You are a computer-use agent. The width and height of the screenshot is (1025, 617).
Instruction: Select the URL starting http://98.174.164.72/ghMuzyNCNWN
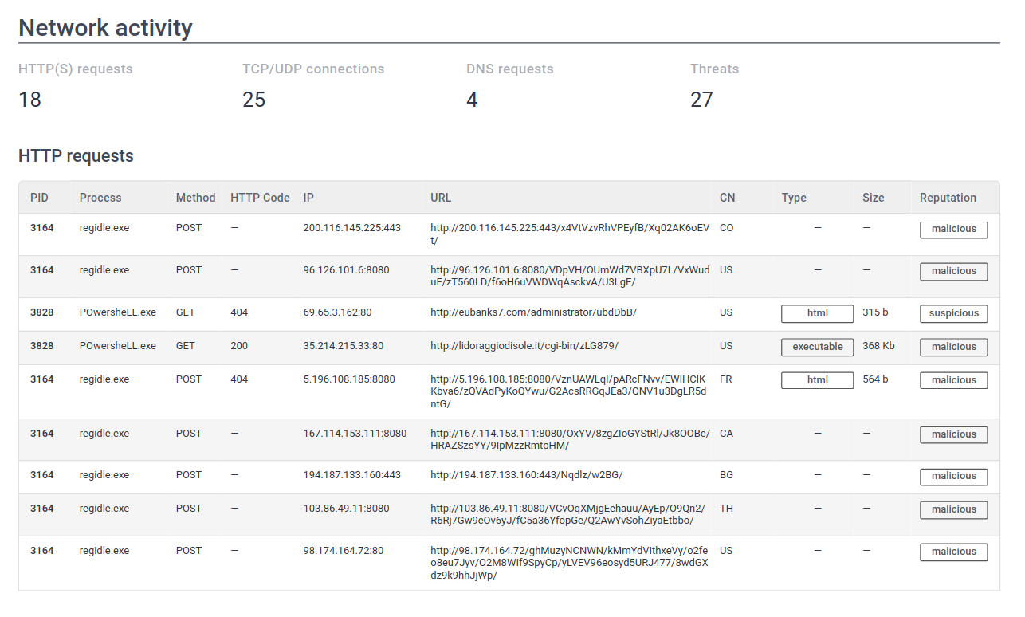[569, 564]
